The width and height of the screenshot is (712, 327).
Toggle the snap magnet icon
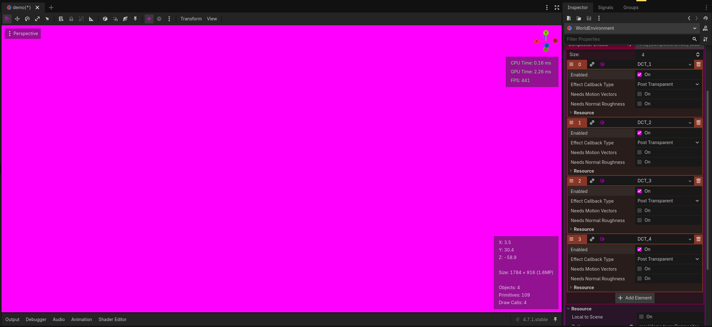(x=115, y=19)
